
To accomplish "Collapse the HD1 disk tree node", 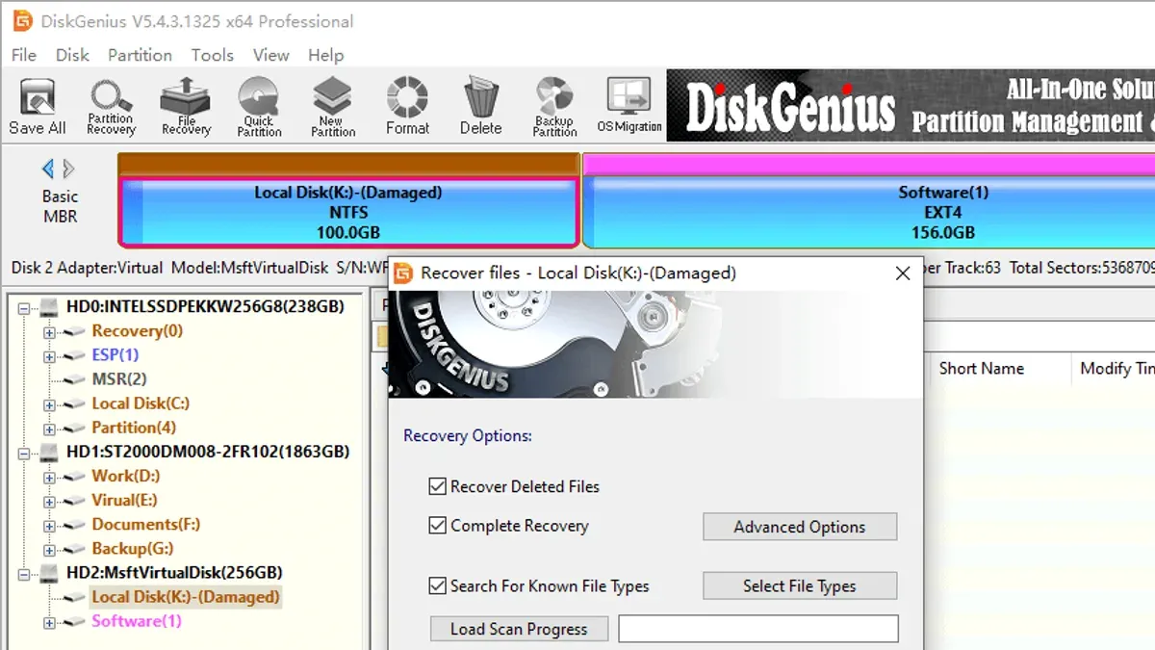I will 26,452.
